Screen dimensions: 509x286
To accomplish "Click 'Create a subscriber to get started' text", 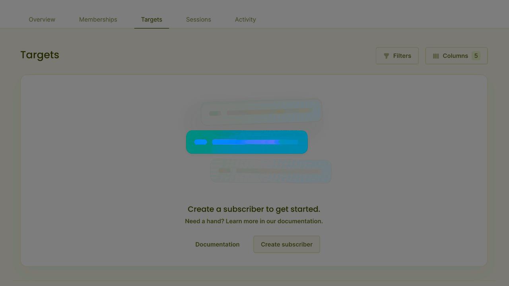I will point(254,209).
